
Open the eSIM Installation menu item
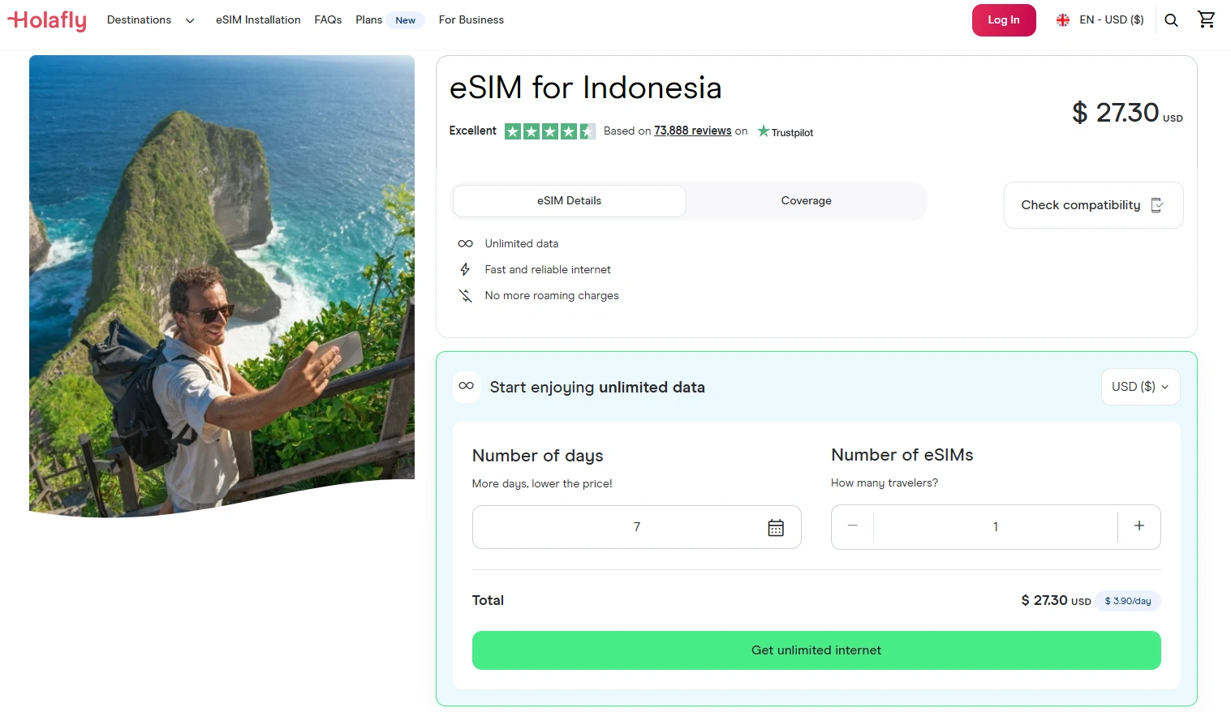pyautogui.click(x=258, y=20)
